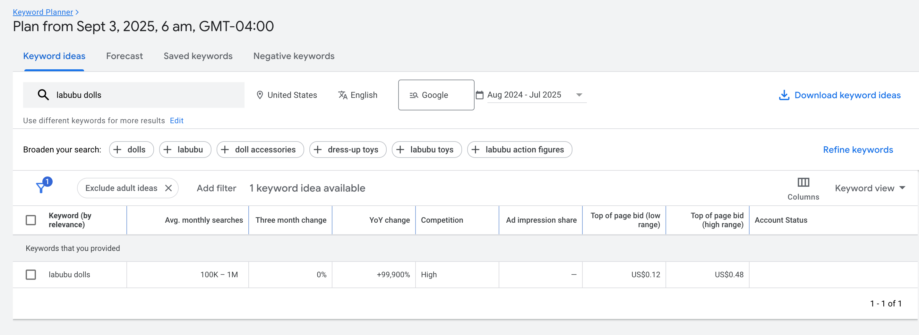The image size is (919, 335).
Task: Click the Account Status column header
Action: (x=781, y=220)
